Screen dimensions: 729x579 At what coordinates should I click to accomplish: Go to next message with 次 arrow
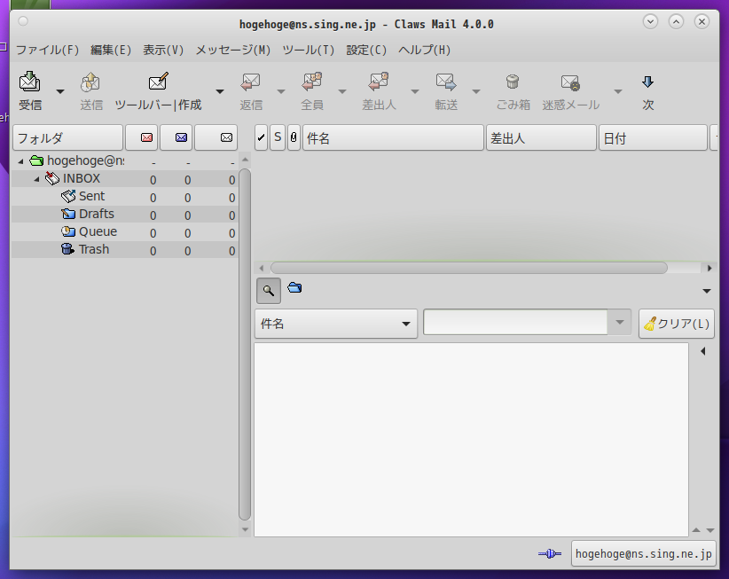pos(647,82)
